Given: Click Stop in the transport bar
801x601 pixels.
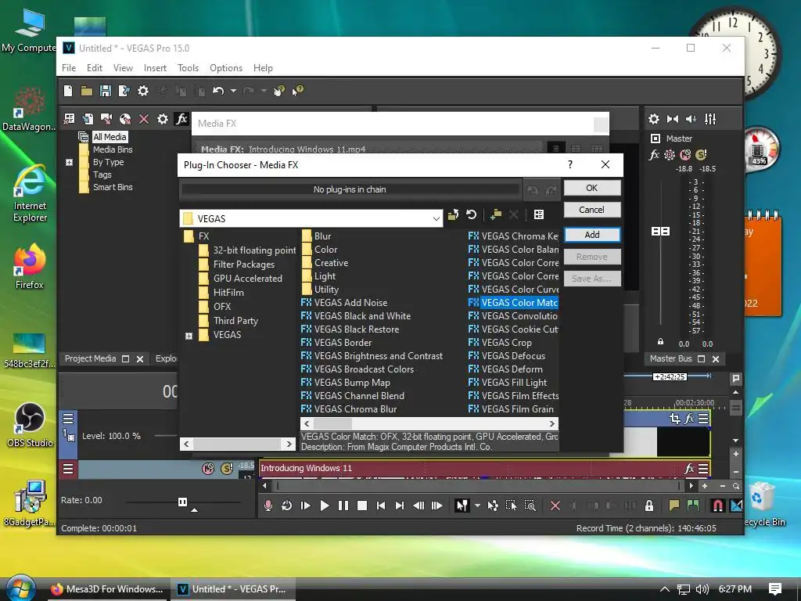Looking at the screenshot, I should point(362,506).
